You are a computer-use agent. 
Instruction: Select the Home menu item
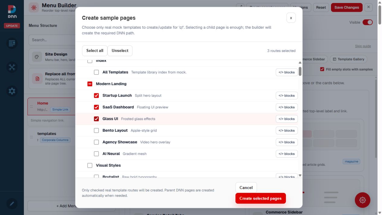51,106
